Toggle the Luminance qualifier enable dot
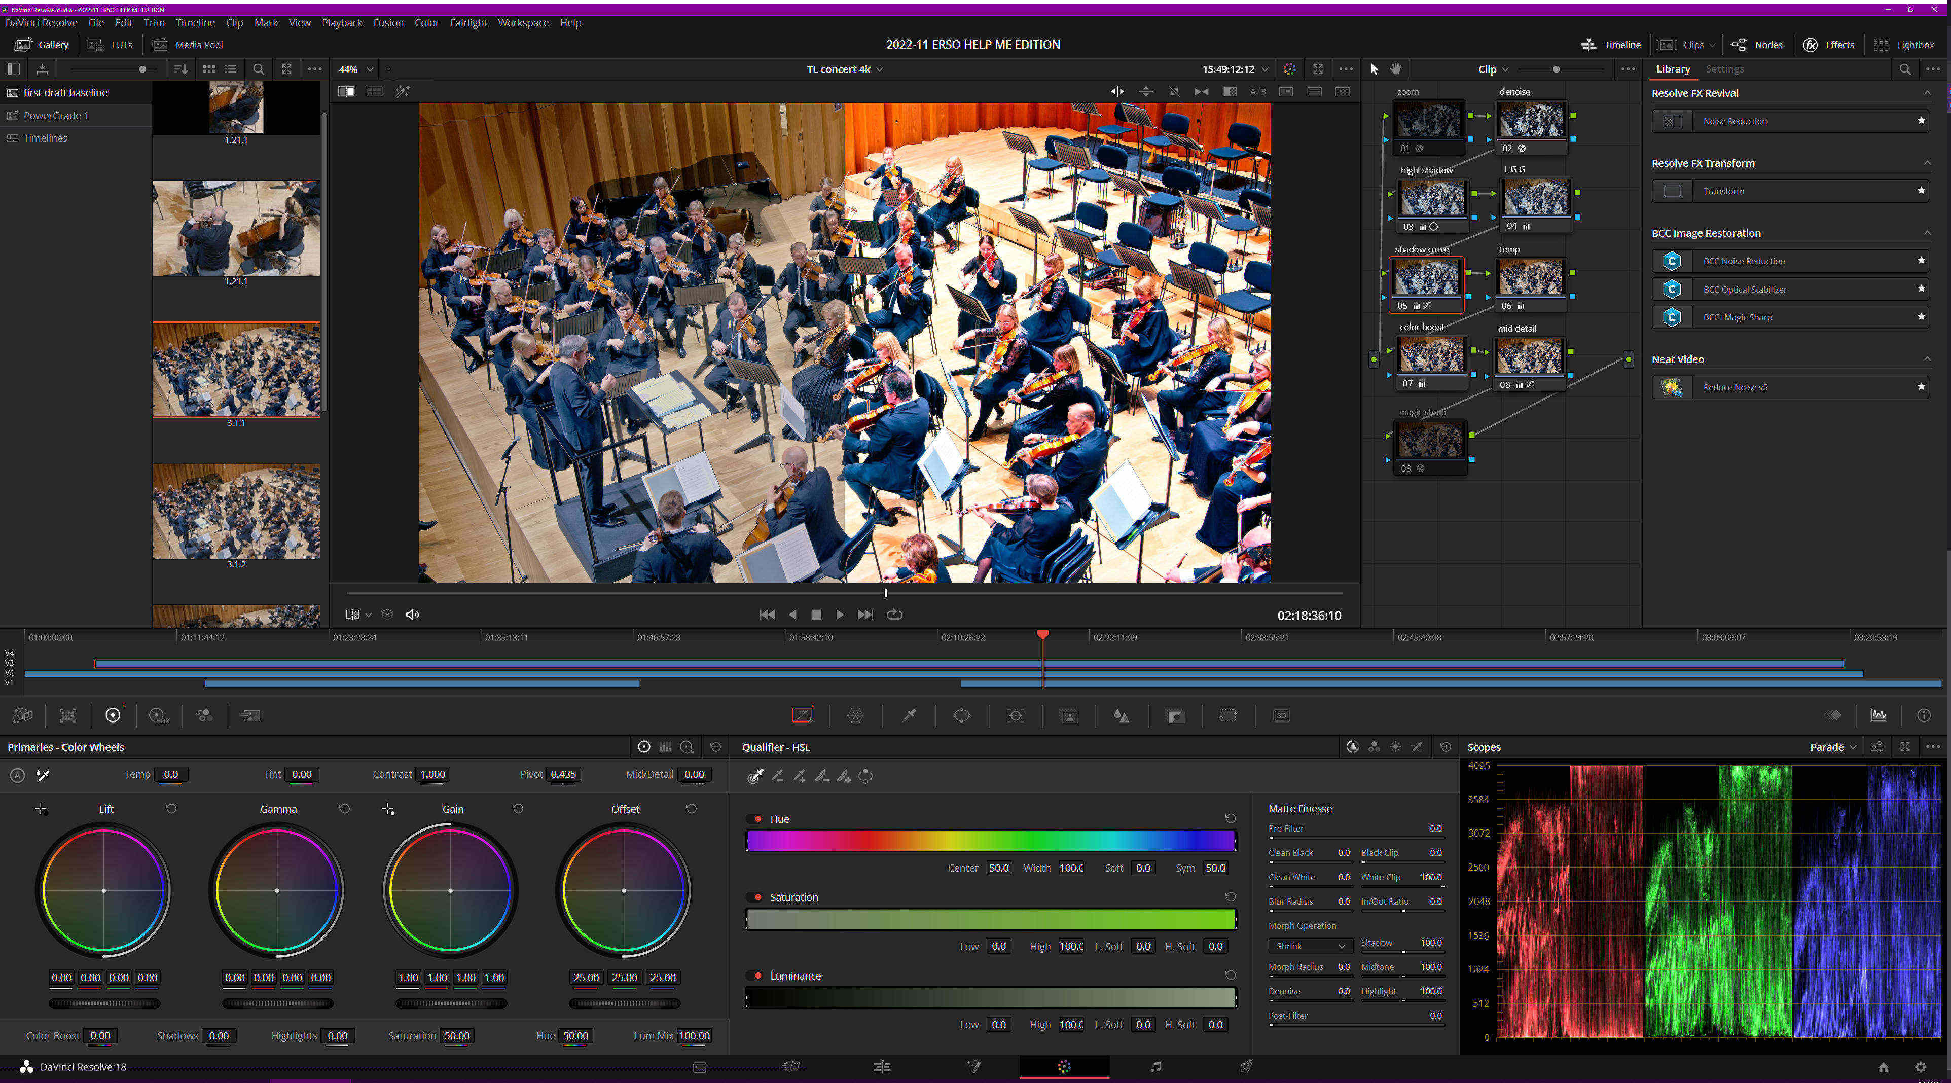Viewport: 1951px width, 1083px height. click(757, 976)
